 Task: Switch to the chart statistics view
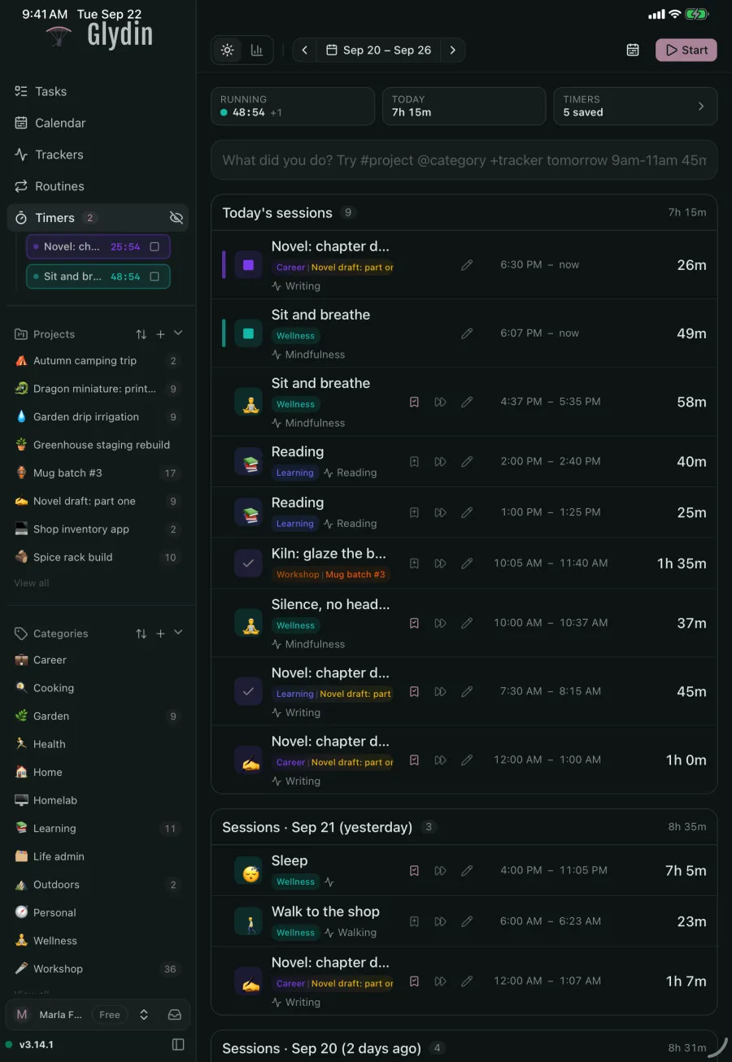pos(257,50)
